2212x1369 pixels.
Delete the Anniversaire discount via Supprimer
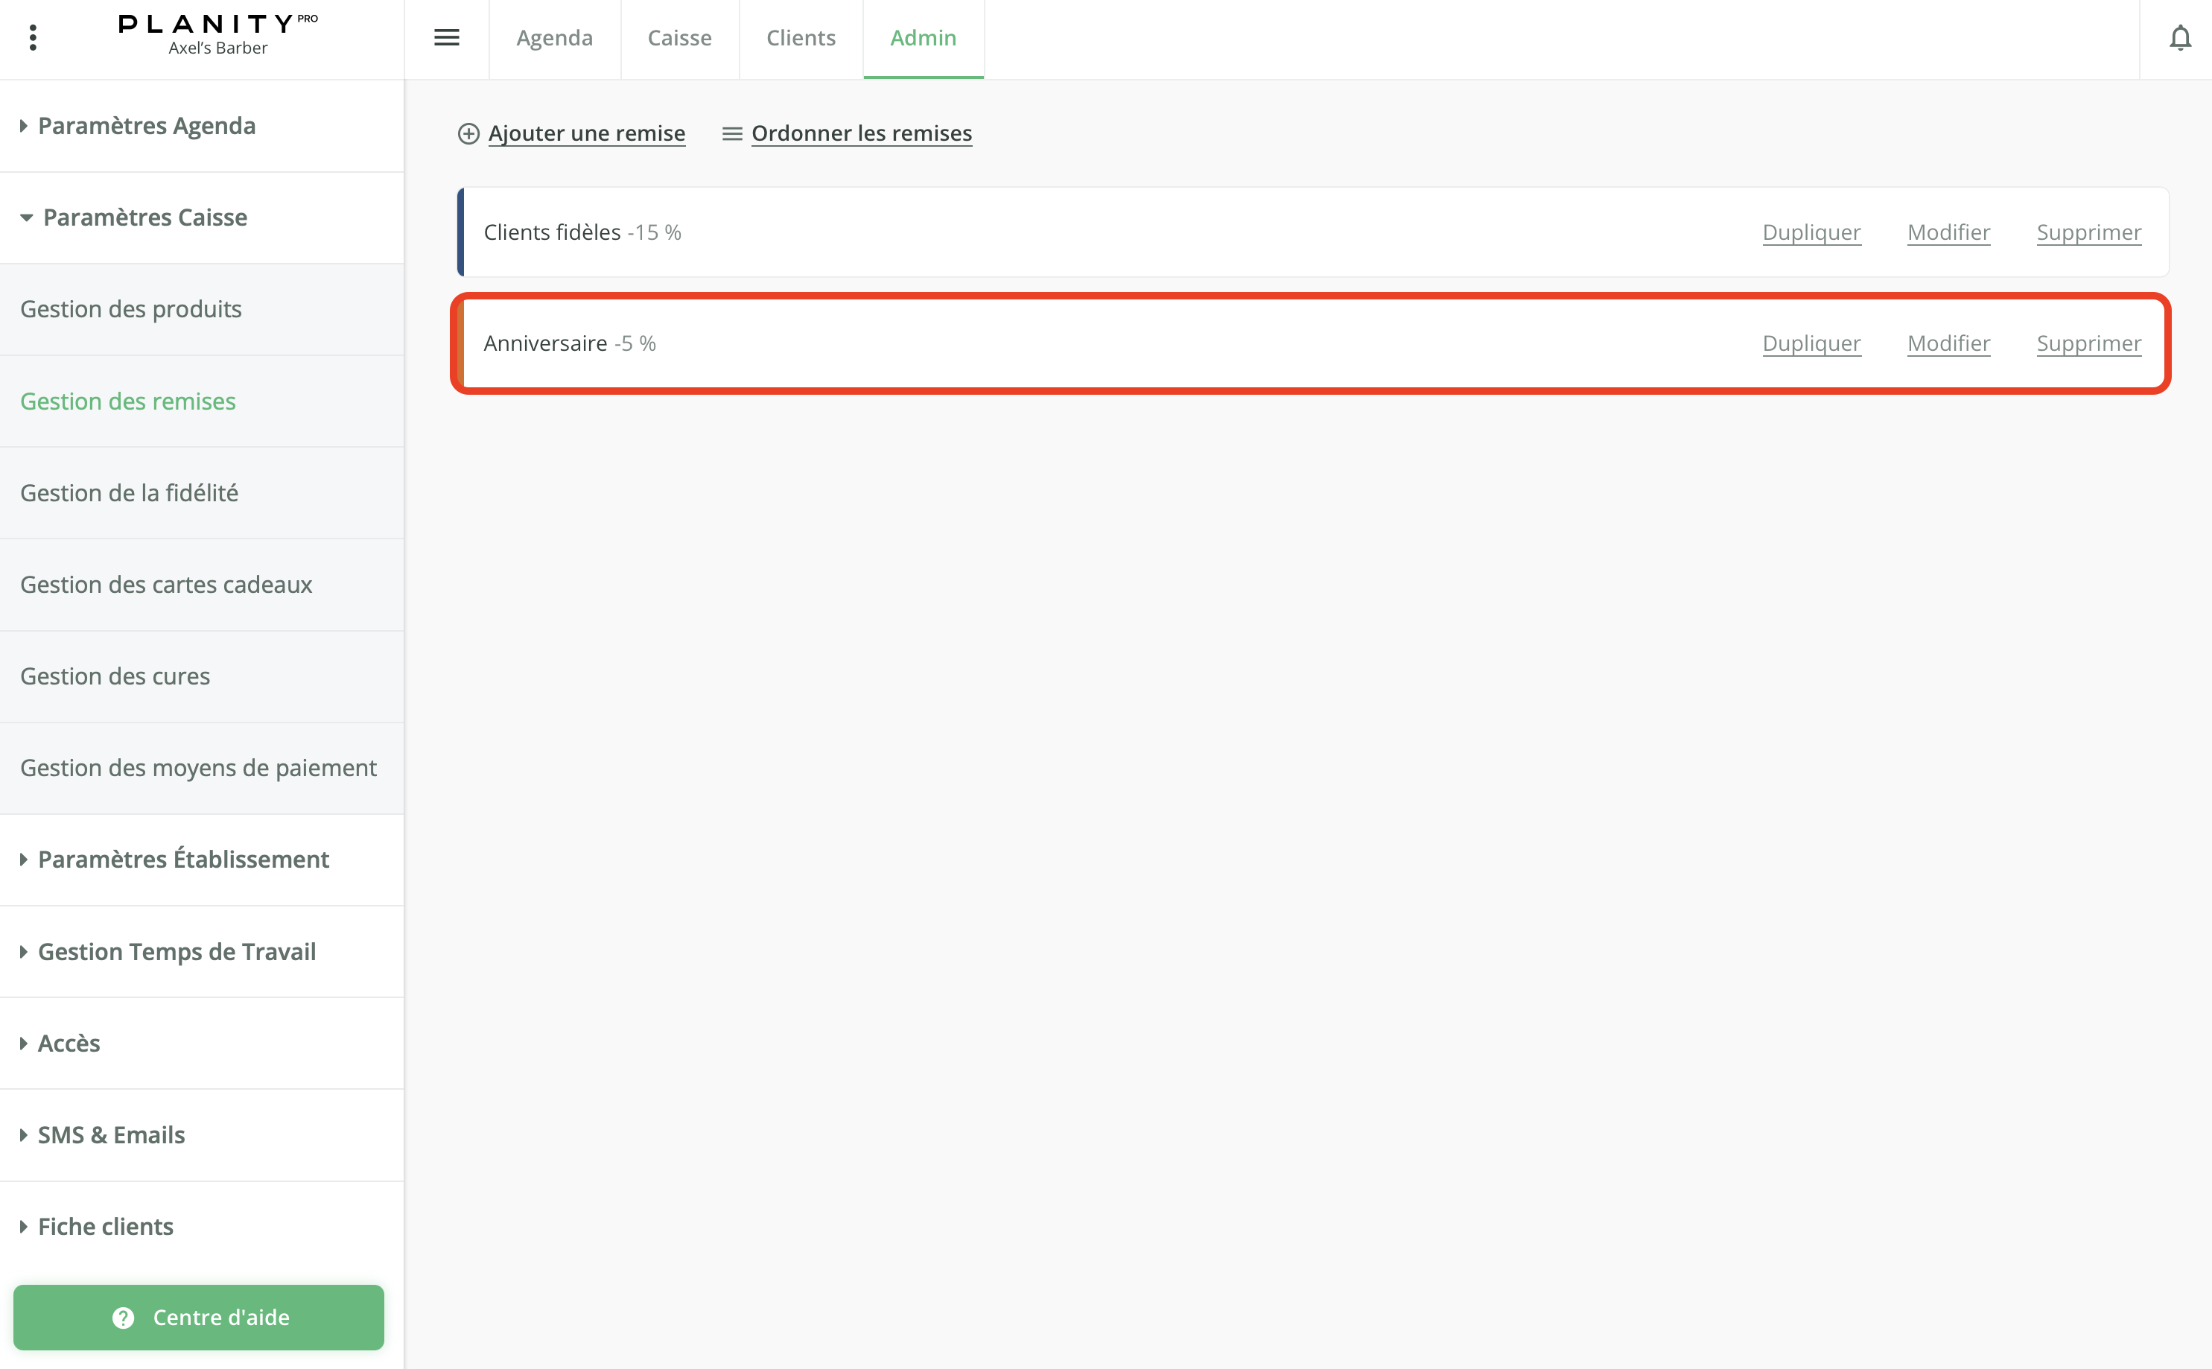[2088, 343]
